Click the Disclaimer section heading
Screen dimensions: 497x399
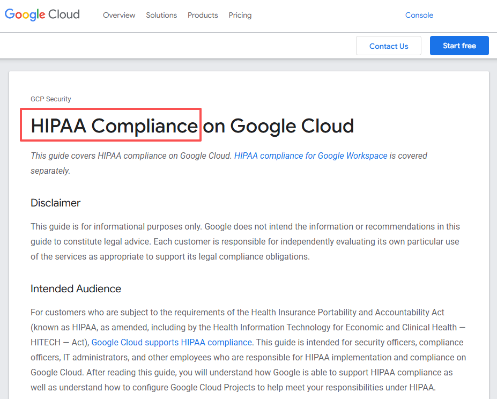coord(55,203)
